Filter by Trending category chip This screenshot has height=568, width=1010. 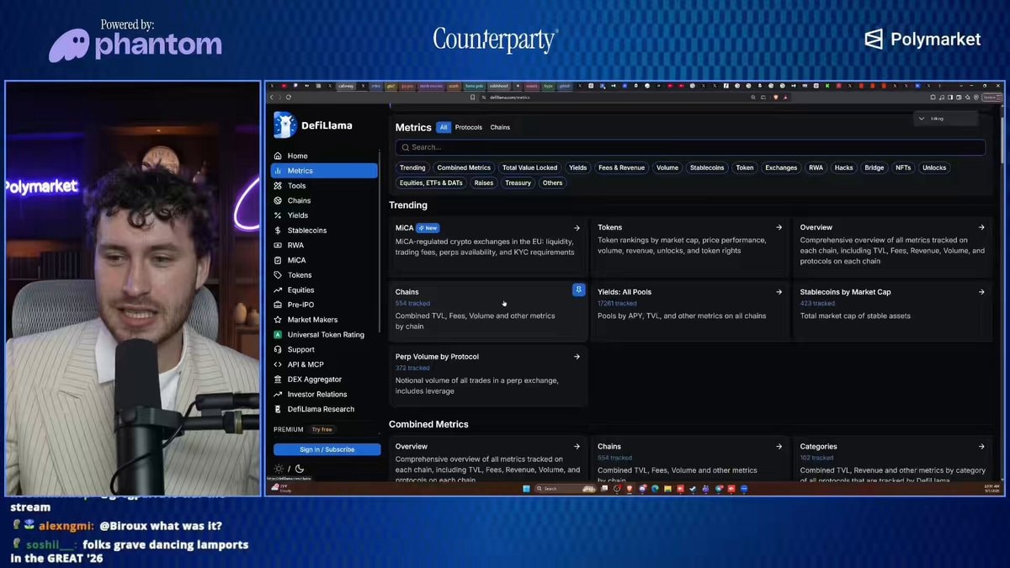click(412, 167)
